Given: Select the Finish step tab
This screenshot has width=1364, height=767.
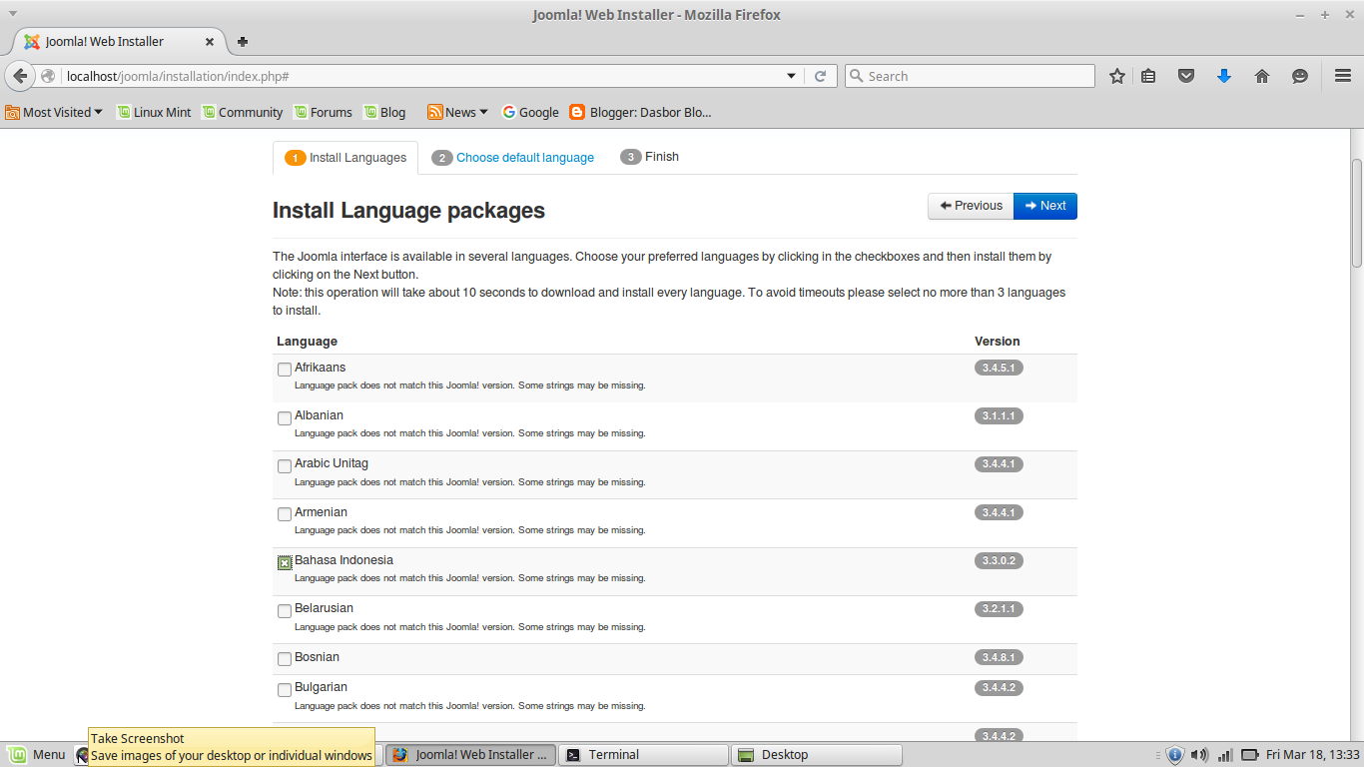Looking at the screenshot, I should pos(649,157).
